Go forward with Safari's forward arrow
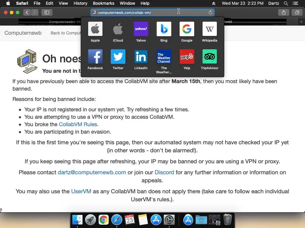The height and width of the screenshot is (228, 305). click(x=35, y=12)
